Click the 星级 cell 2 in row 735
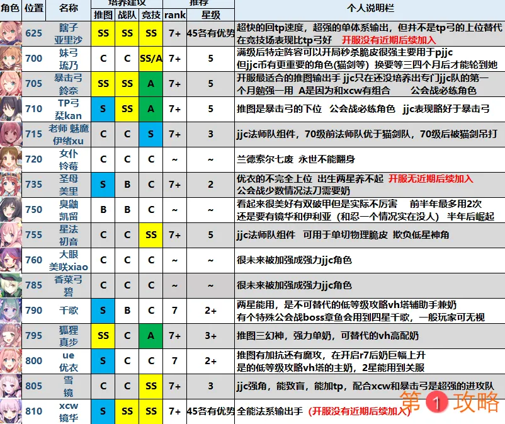 (x=211, y=185)
